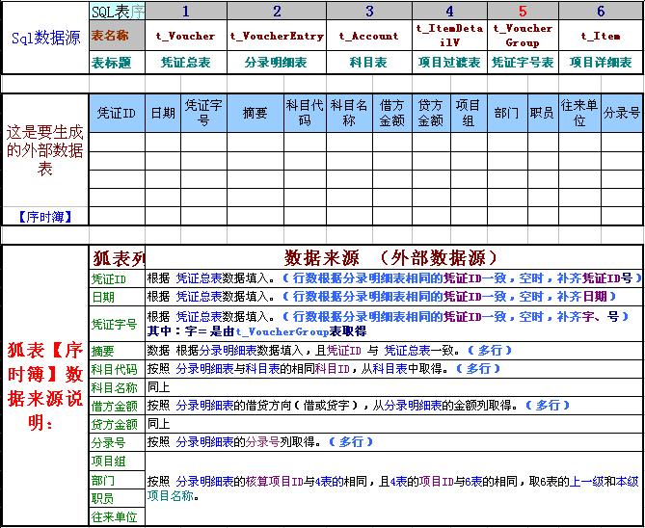Click the 凭证总表 table title cell
Viewport: 645px width, 528px height.
tap(186, 63)
